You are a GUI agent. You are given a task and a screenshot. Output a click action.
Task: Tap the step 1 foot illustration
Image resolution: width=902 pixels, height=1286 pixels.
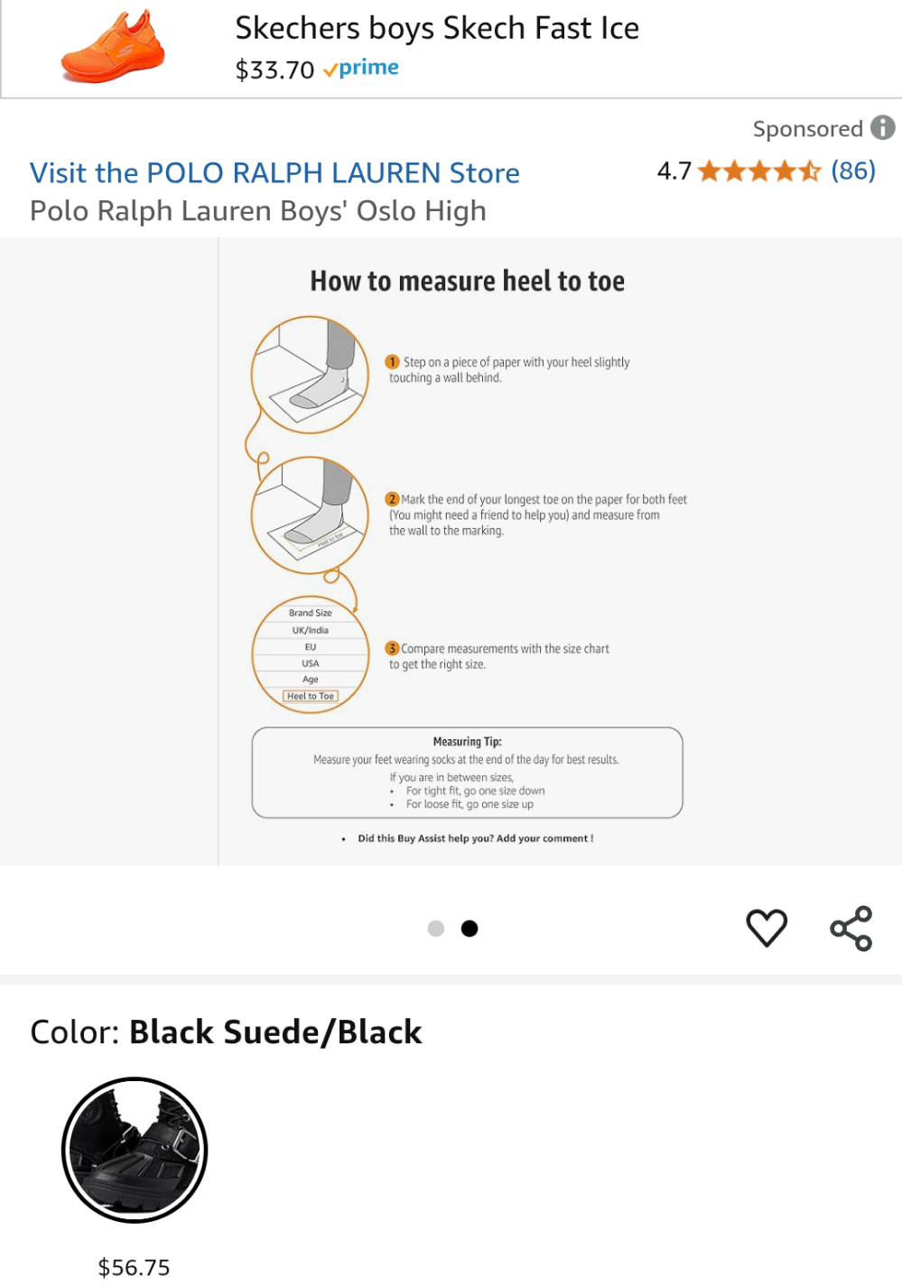point(311,375)
